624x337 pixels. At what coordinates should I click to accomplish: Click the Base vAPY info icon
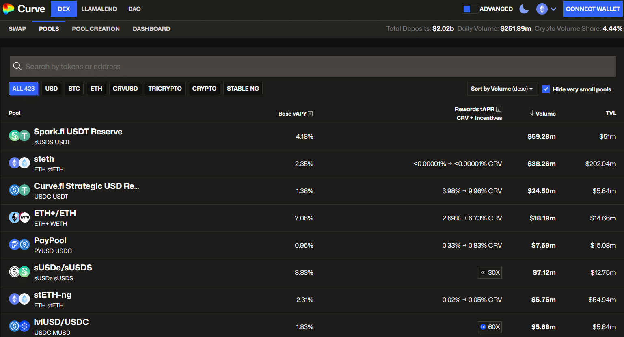tap(310, 114)
